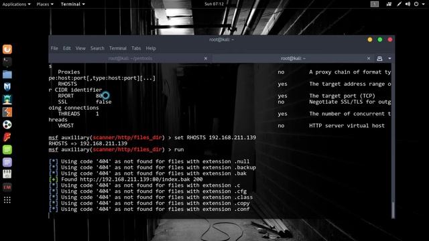Open the Search menu
This screenshot has width=429, height=241.
click(97, 48)
